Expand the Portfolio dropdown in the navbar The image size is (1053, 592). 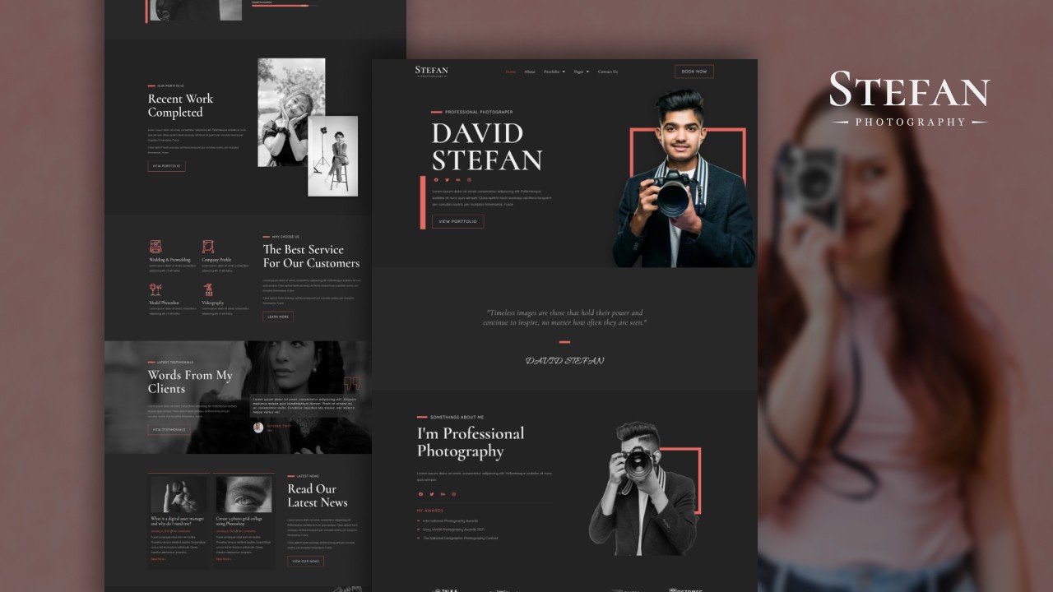(x=554, y=72)
